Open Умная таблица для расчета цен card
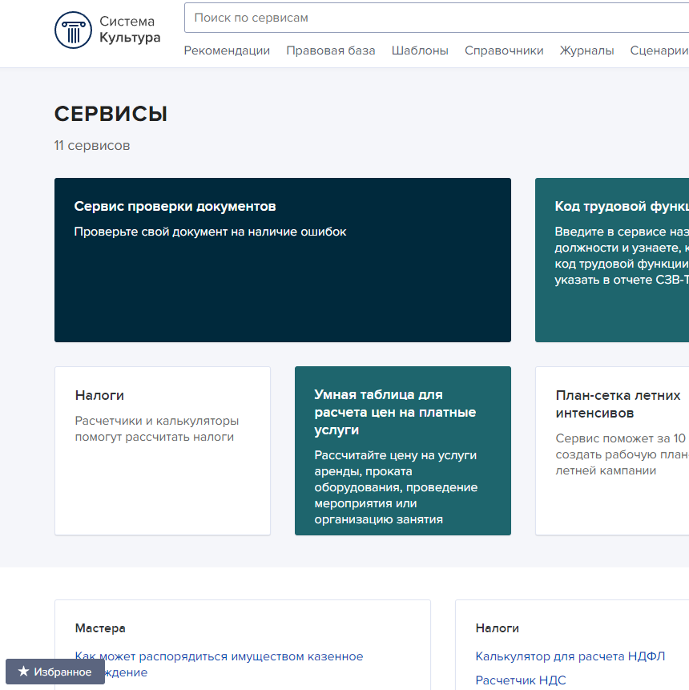The width and height of the screenshot is (689, 690). 402,450
